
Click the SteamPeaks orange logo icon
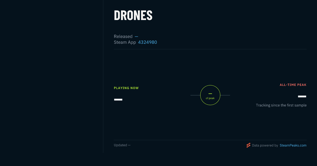point(248,145)
